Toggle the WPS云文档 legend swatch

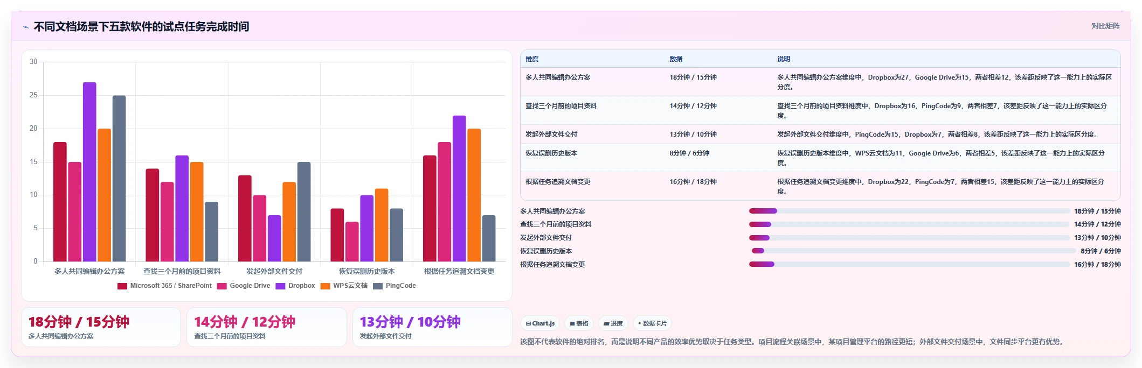[325, 286]
